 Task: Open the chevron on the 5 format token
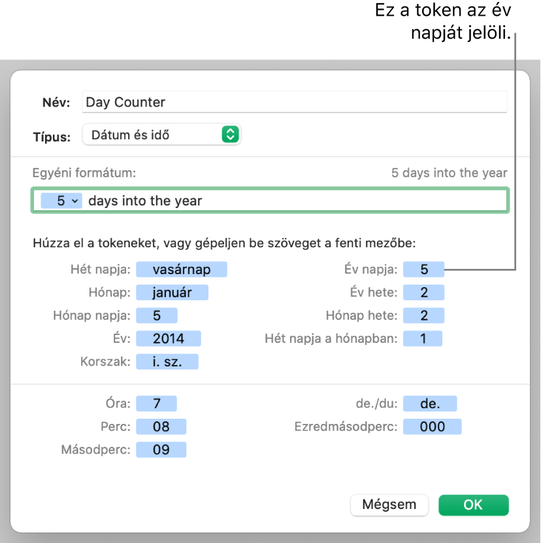[74, 201]
